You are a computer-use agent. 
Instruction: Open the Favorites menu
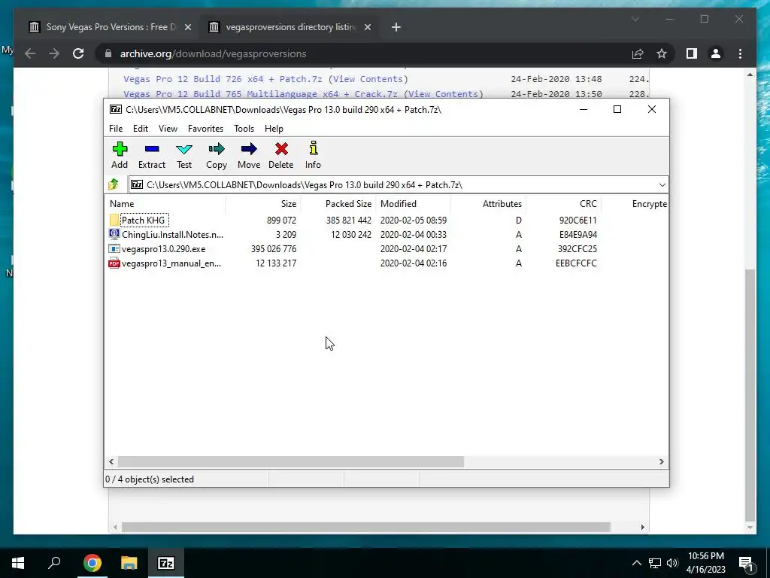pos(206,128)
